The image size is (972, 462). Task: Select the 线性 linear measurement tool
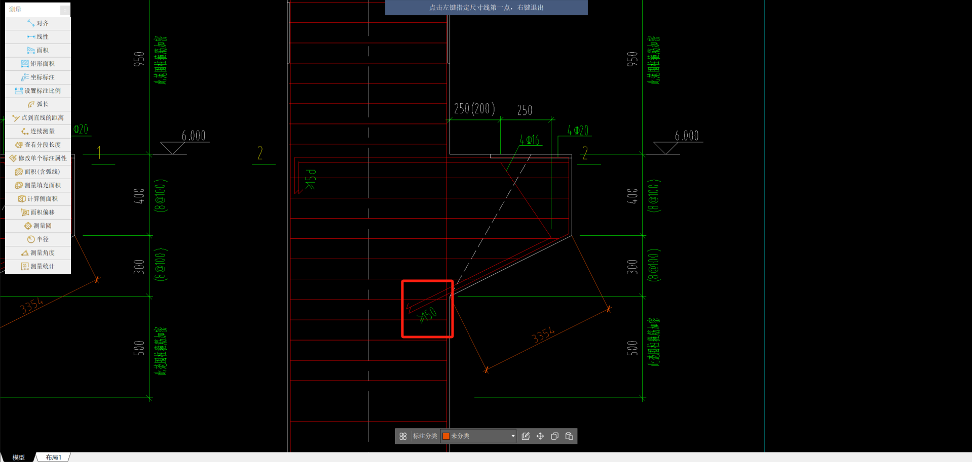coord(38,37)
